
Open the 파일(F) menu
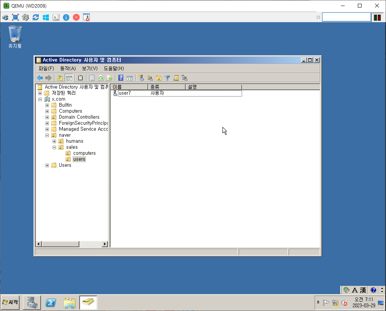46,68
